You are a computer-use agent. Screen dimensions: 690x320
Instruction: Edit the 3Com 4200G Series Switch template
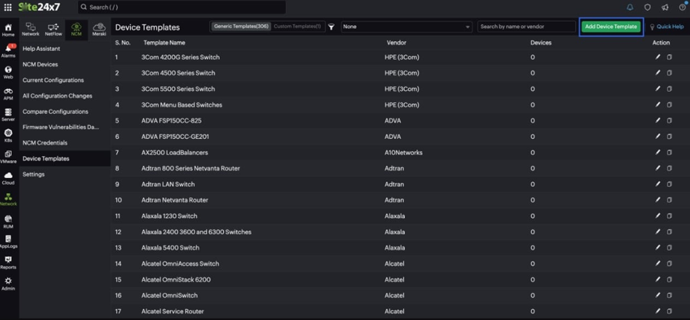[x=657, y=57]
